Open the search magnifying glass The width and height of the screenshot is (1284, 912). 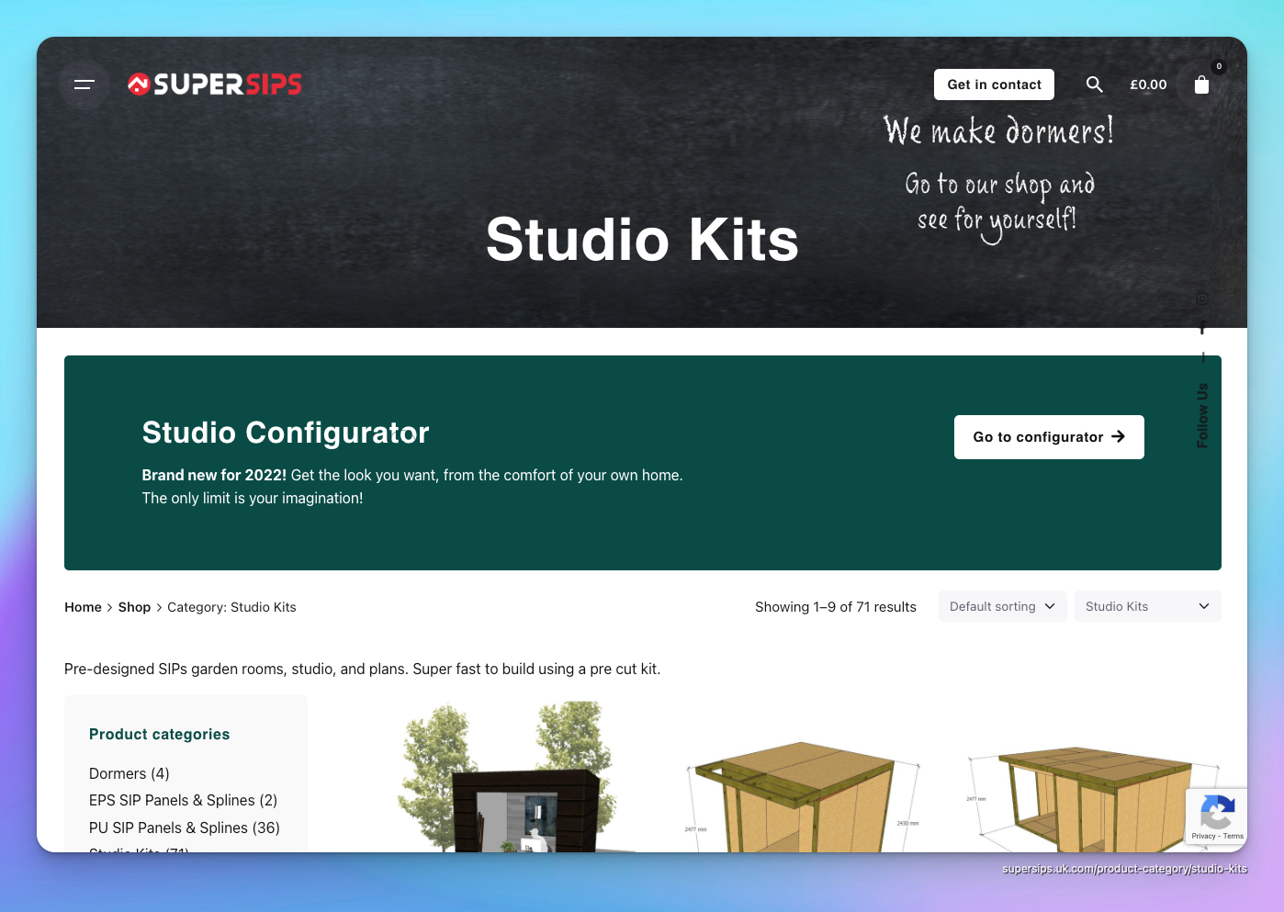click(x=1095, y=84)
